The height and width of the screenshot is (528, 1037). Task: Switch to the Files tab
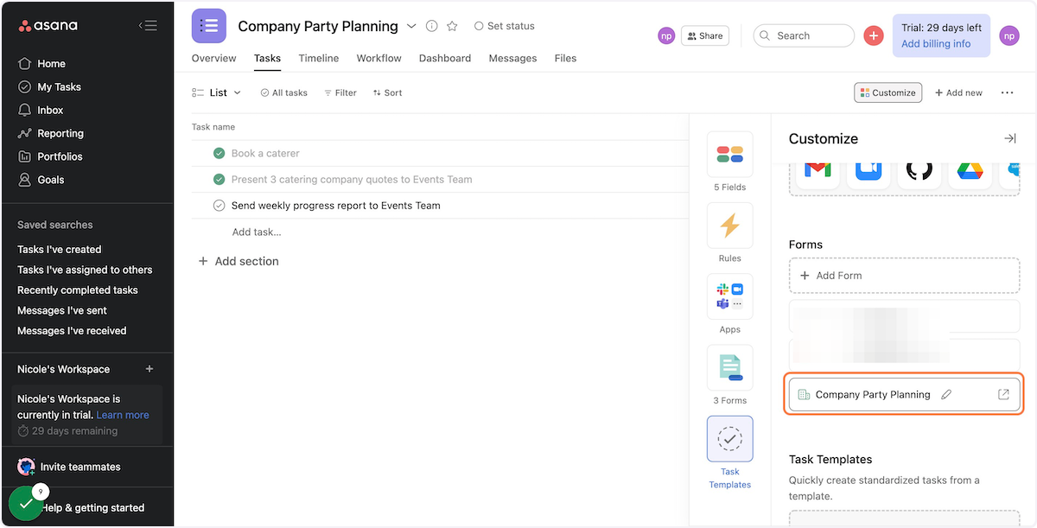click(565, 58)
